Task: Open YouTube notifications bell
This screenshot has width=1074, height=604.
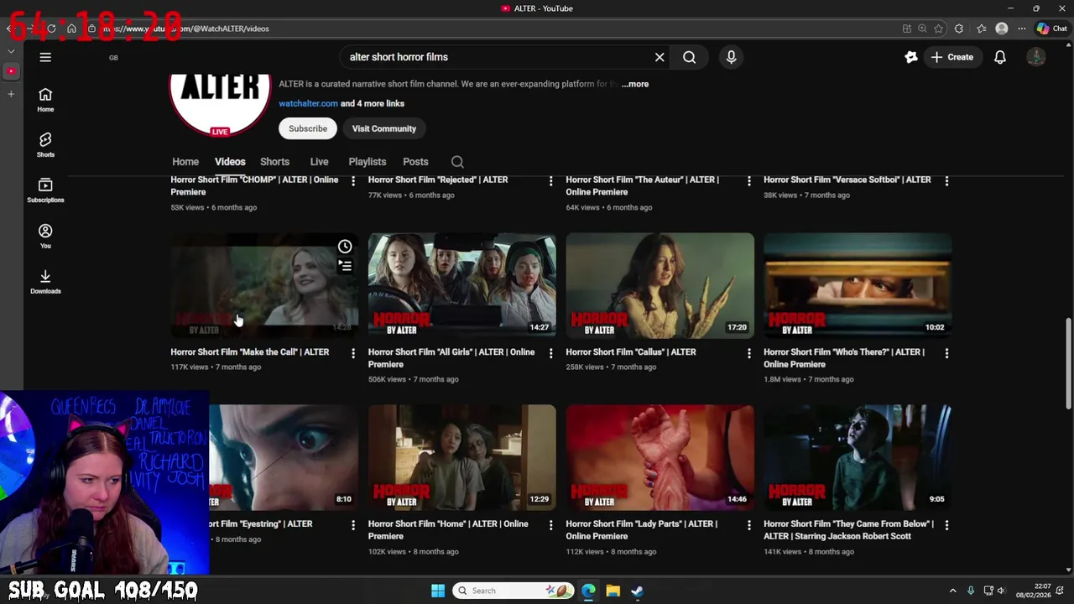Action: coord(1000,57)
